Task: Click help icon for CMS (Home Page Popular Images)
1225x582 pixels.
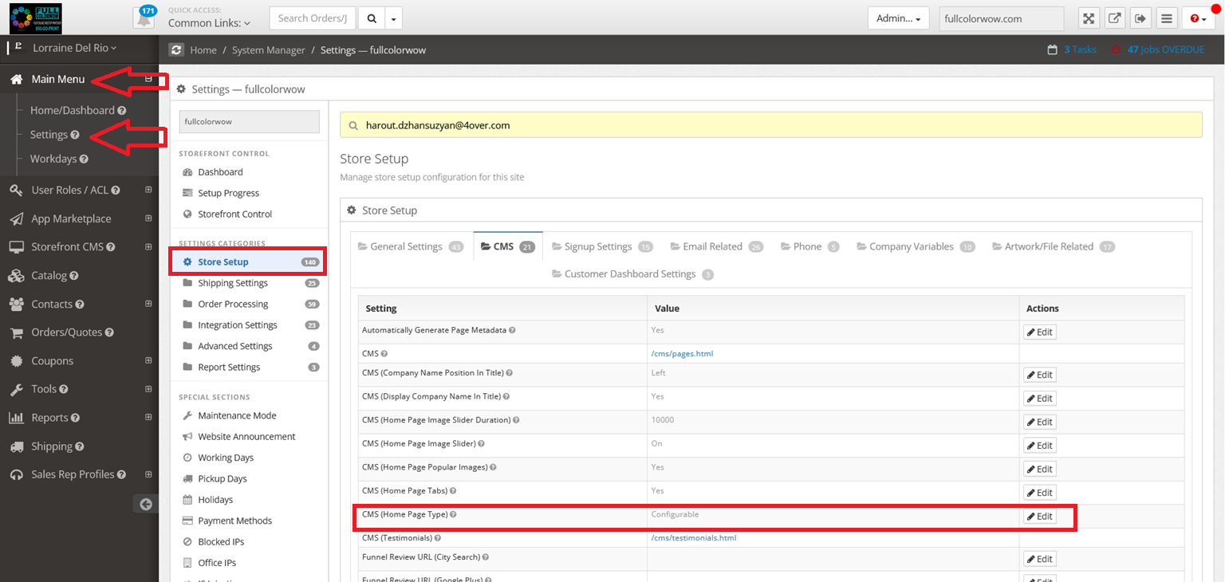Action: click(x=494, y=467)
